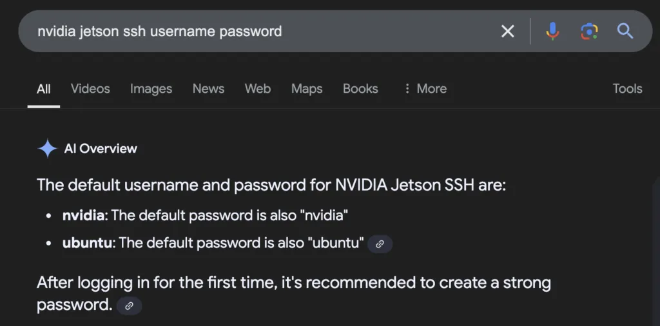Open the Books results tab
This screenshot has height=326, width=660.
tap(360, 89)
